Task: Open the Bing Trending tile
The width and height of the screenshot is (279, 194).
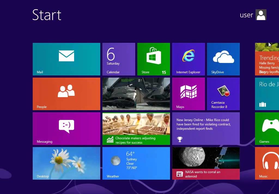Action: click(267, 59)
